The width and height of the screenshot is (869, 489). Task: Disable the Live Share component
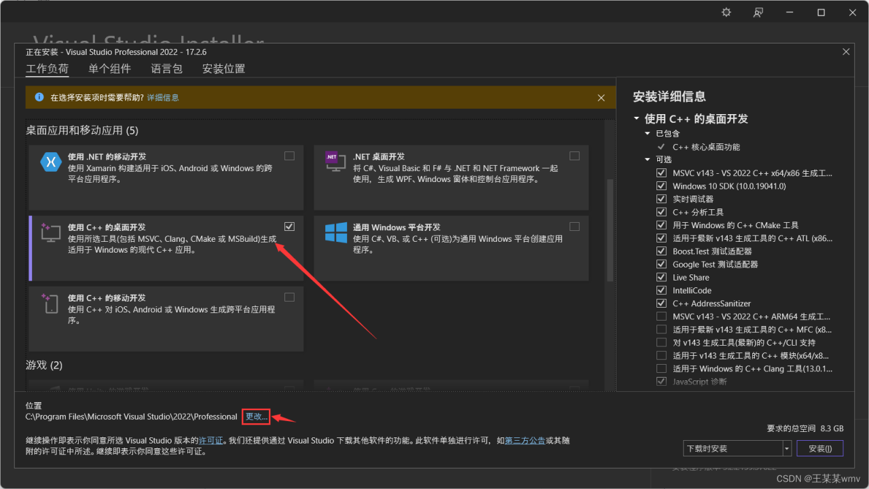[661, 277]
